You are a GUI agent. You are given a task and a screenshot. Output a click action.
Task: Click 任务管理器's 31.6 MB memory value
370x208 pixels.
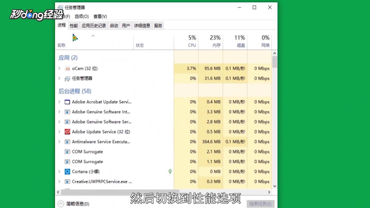pos(212,78)
